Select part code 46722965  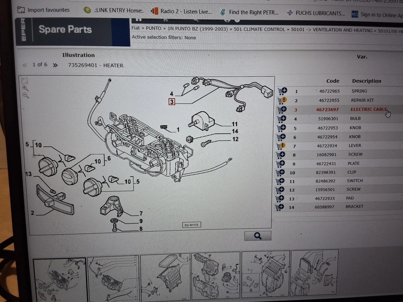coord(329,91)
